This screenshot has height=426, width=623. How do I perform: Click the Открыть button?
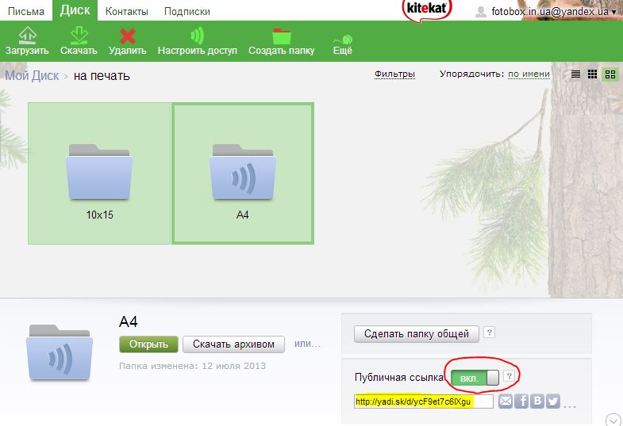click(148, 344)
